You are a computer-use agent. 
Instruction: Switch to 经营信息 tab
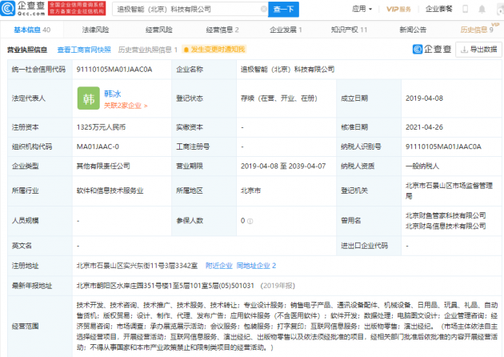point(222,30)
